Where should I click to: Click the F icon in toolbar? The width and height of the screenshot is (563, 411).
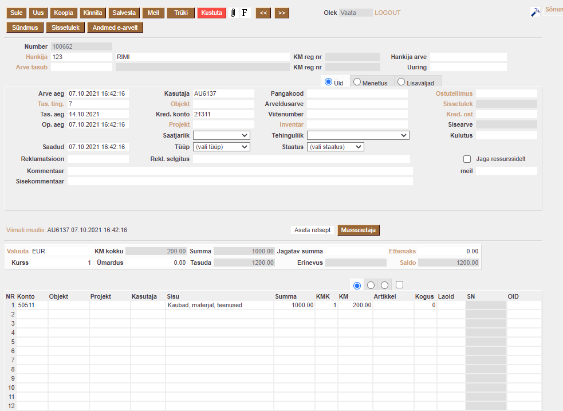245,13
